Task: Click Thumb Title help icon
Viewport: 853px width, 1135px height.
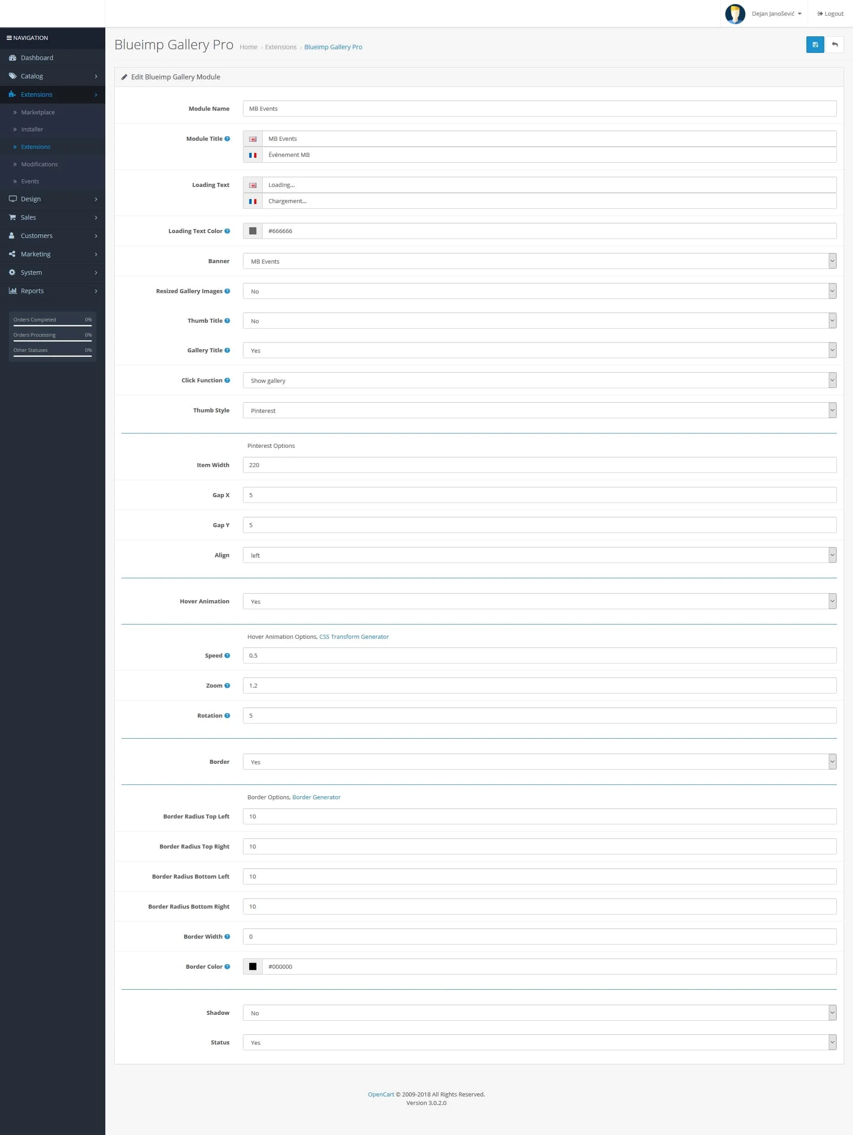Action: click(227, 321)
